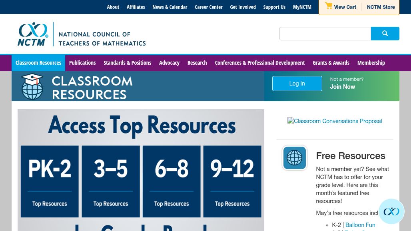411x231 pixels.
Task: Select the Grants & Awards tab
Action: tap(331, 63)
